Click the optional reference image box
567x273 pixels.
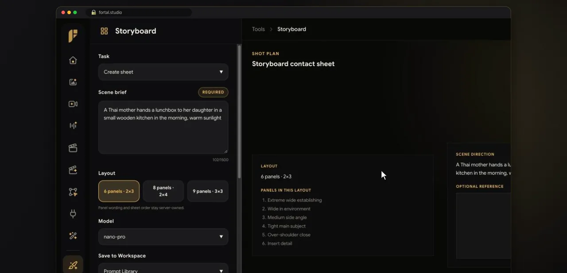[x=483, y=226]
